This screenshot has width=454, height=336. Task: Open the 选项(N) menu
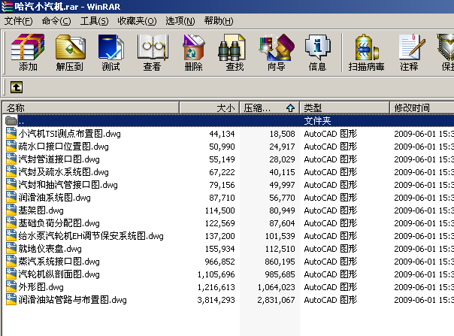pyautogui.click(x=180, y=21)
